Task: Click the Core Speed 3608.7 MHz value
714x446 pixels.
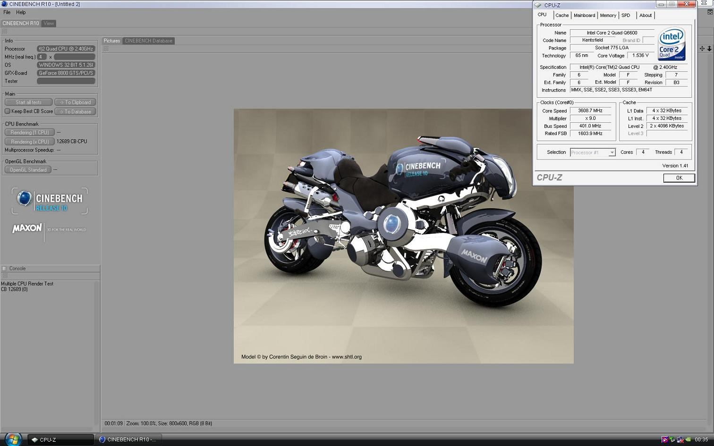Action: pos(590,111)
